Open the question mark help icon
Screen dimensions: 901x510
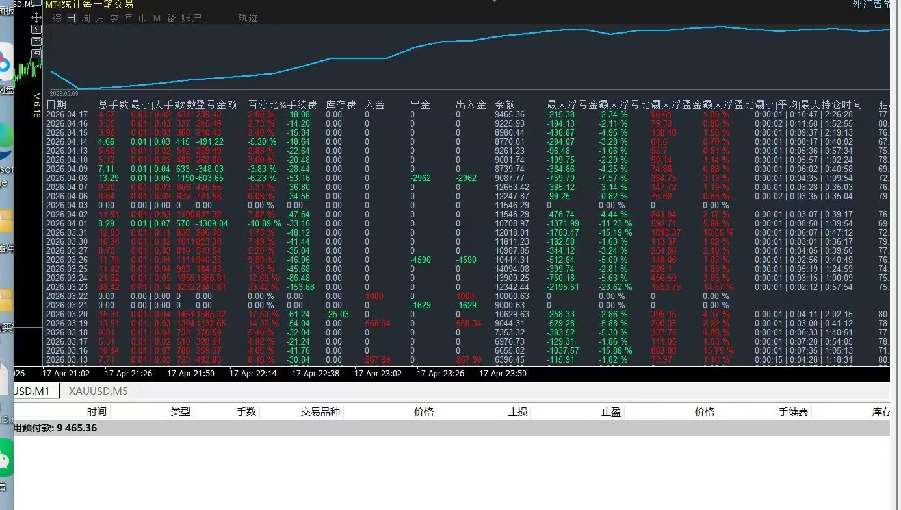[36, 30]
